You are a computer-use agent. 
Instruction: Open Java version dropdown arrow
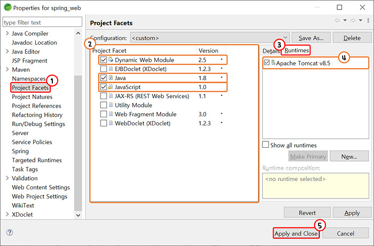point(222,77)
